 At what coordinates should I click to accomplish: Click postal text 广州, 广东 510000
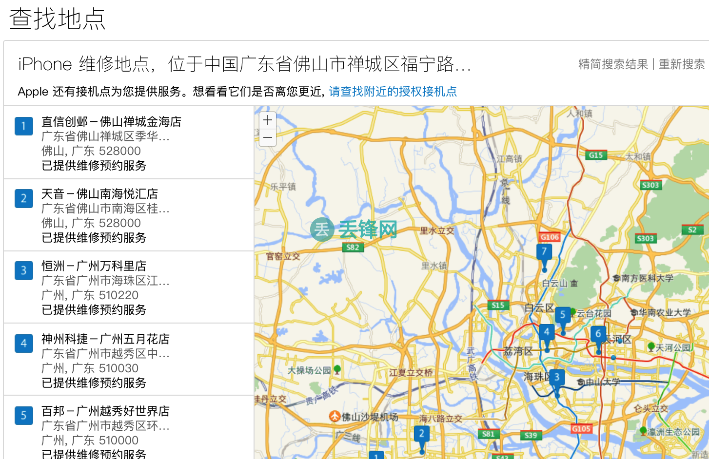point(90,440)
